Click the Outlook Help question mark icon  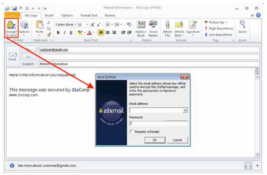click(x=258, y=15)
